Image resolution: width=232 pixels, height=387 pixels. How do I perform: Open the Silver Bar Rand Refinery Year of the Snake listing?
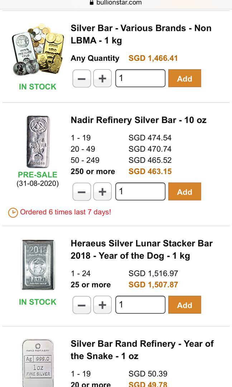click(x=143, y=349)
